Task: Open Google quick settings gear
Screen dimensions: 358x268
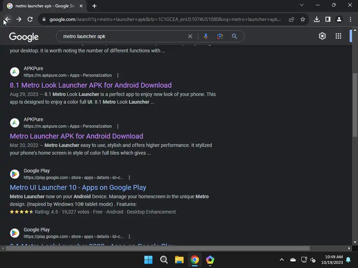Action: pos(322,36)
